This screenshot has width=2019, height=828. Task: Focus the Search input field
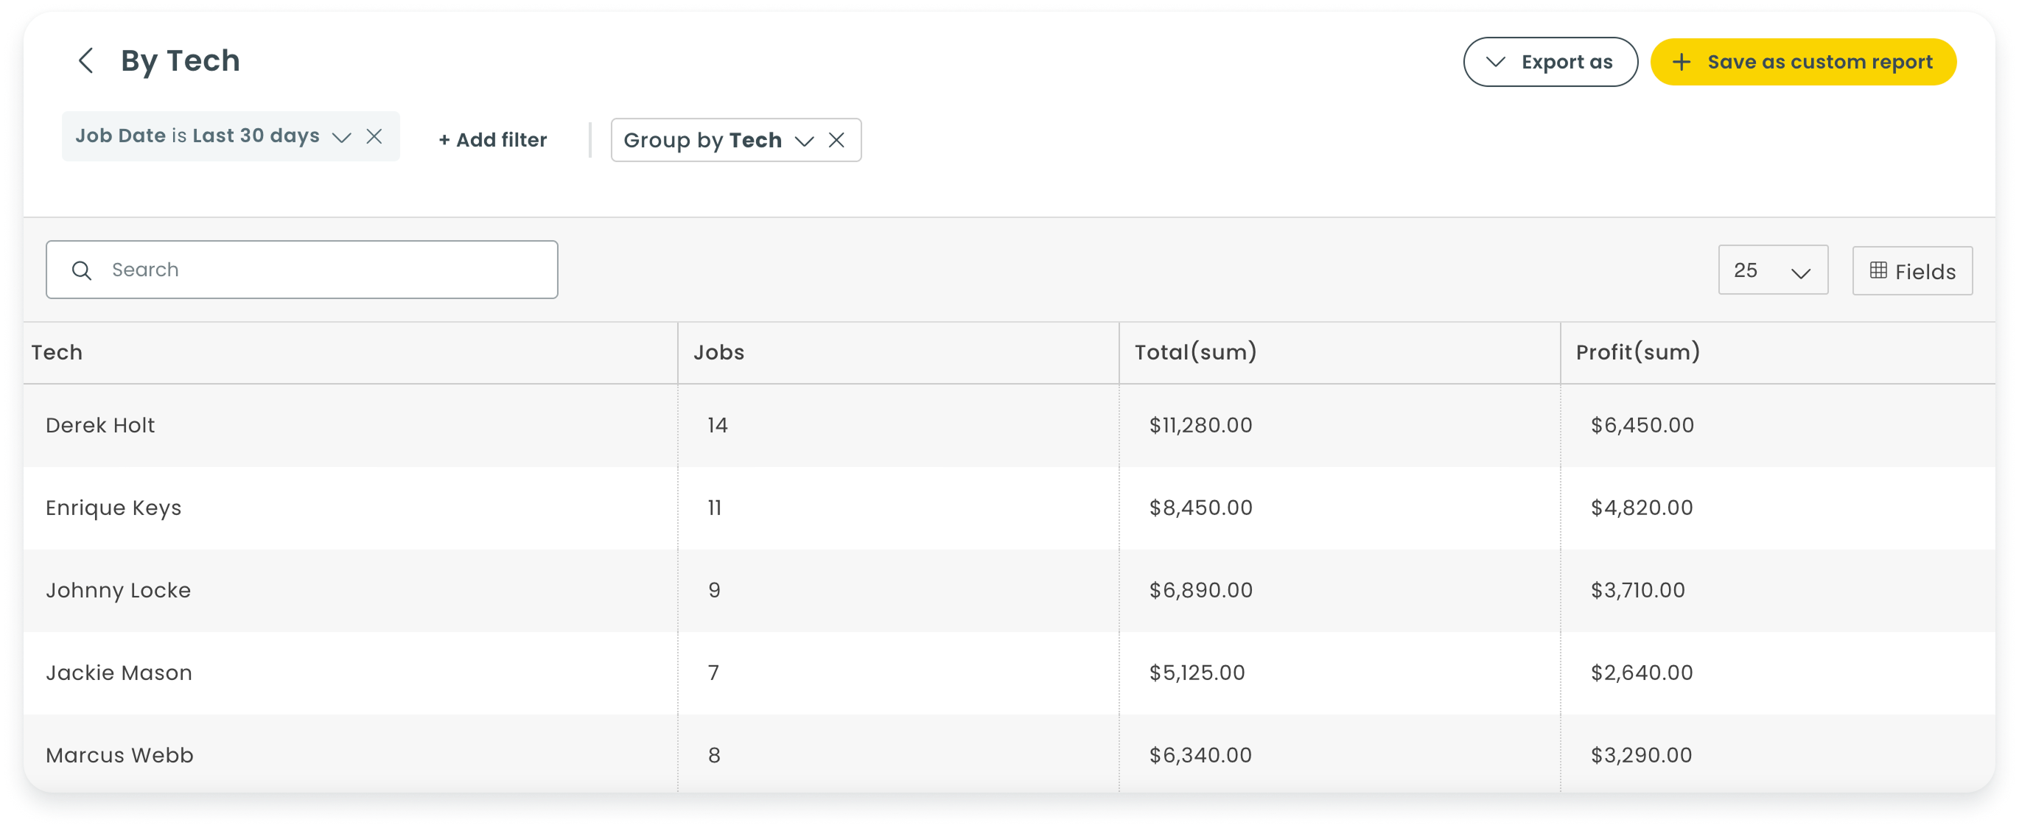tap(302, 270)
